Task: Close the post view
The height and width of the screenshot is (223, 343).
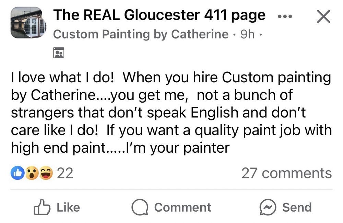Action: pos(323,16)
